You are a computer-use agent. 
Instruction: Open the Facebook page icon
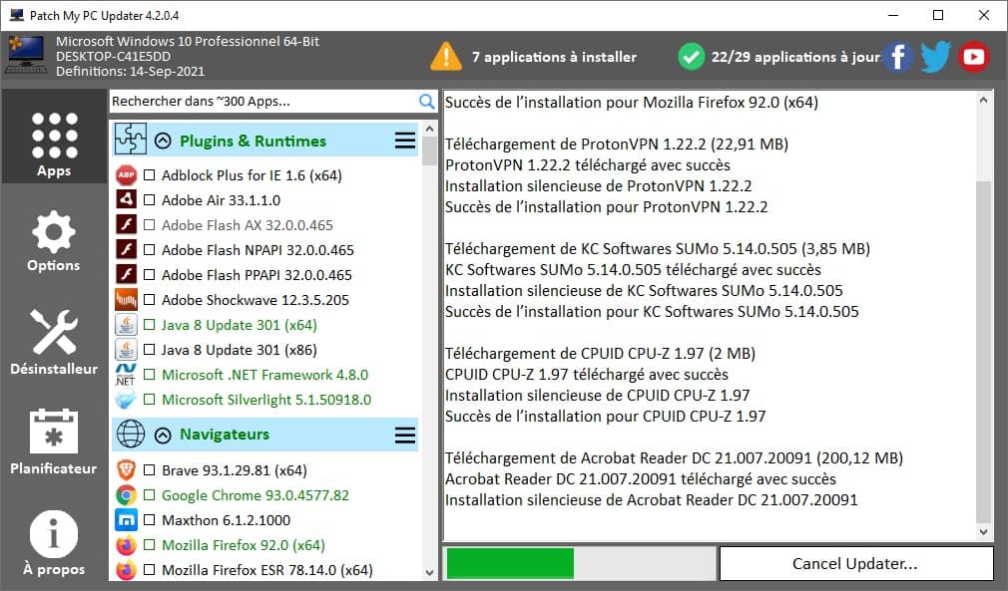898,57
